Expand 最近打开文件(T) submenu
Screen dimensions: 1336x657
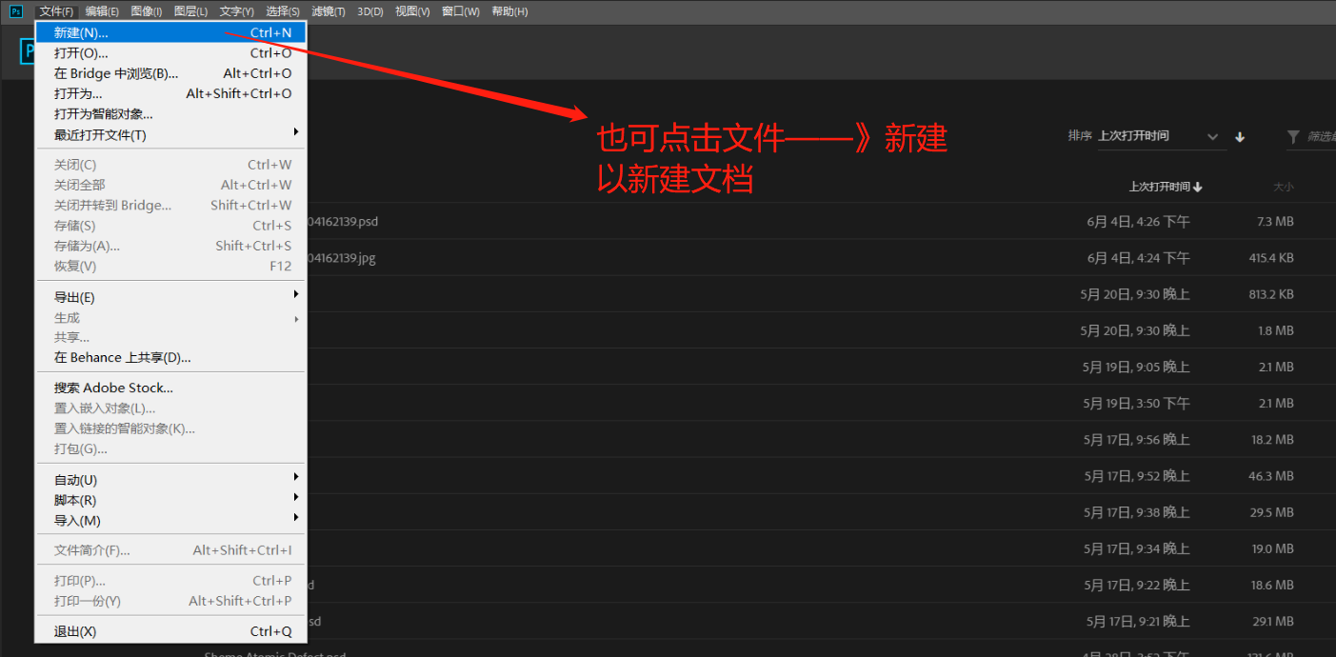[170, 134]
